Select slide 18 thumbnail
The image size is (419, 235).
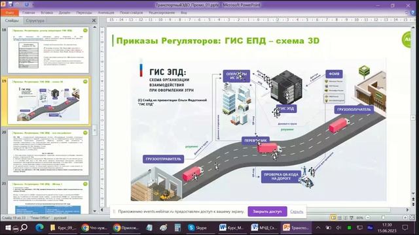48,50
